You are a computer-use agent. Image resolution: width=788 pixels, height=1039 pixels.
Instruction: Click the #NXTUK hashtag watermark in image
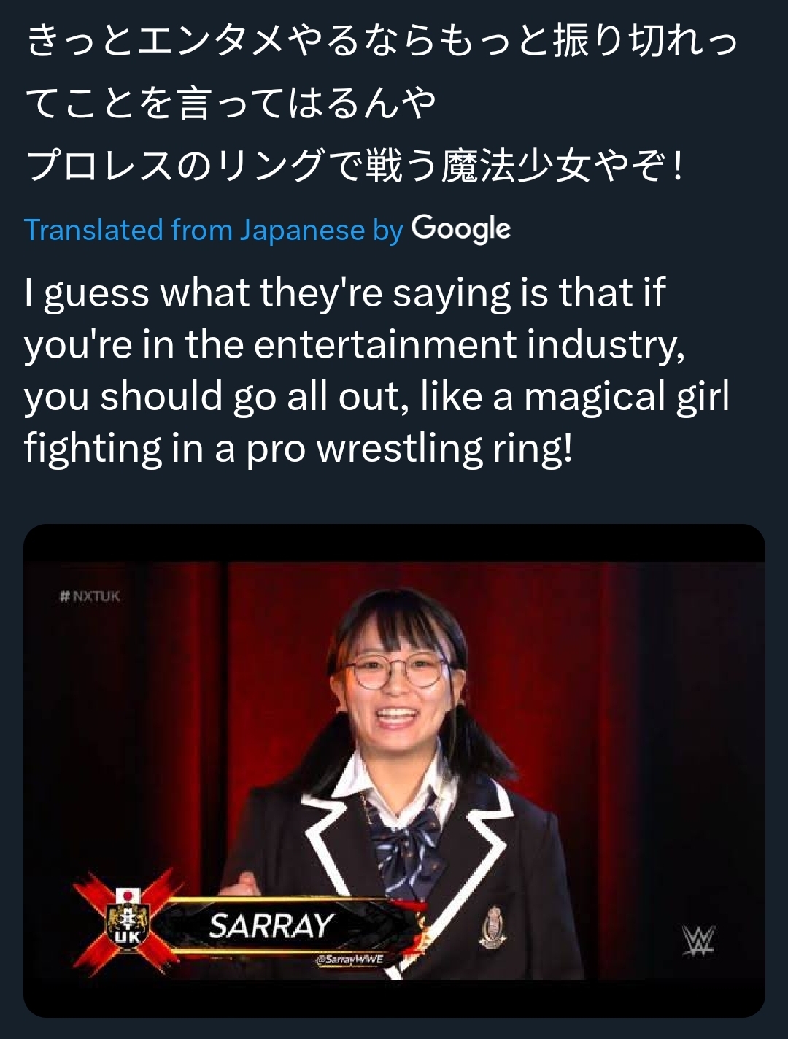pos(90,596)
